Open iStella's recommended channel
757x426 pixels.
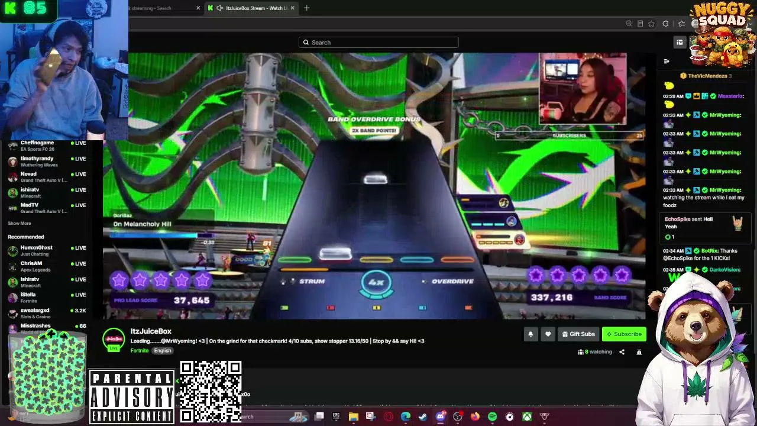tap(47, 298)
